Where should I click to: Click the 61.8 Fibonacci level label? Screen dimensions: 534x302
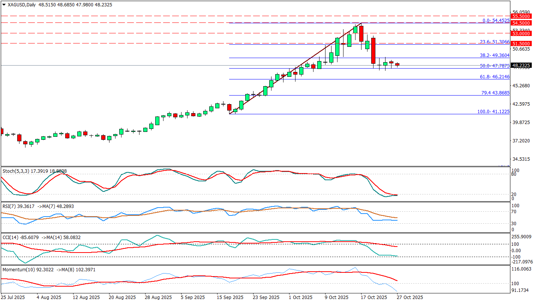(495, 76)
